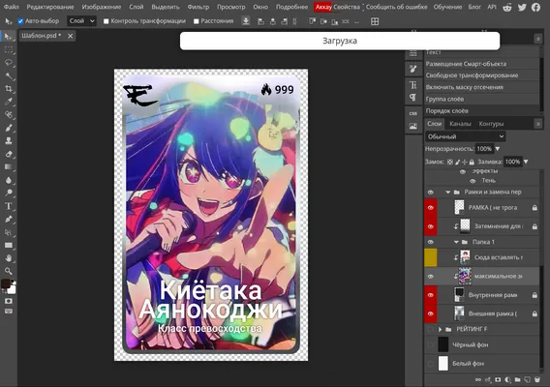This screenshot has height=387, width=550.
Task: Open the Обычный blend mode dropdown
Action: tap(466, 136)
